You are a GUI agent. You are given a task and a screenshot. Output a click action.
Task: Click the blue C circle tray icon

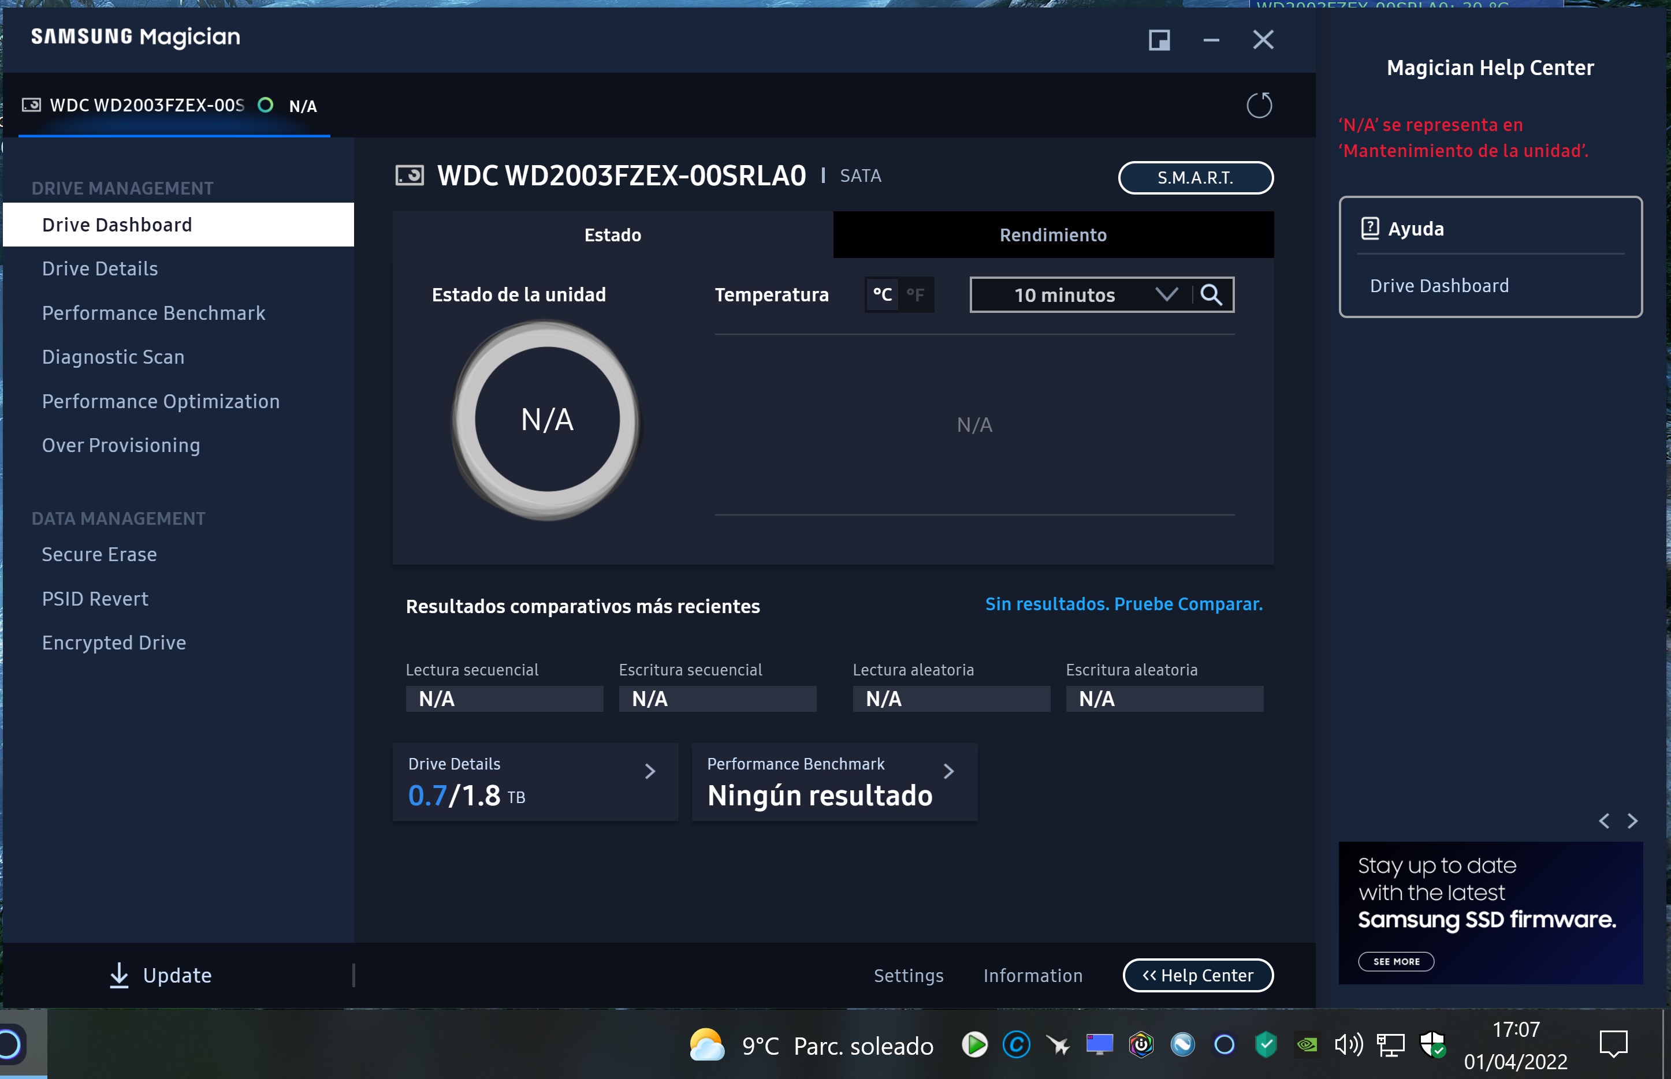tap(1017, 1045)
